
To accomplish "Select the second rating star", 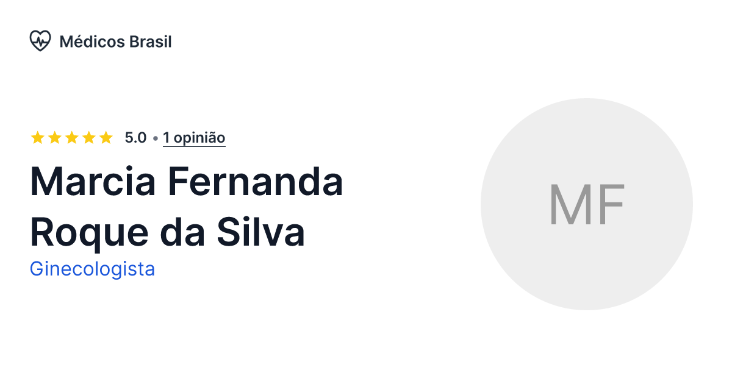I will coord(54,138).
